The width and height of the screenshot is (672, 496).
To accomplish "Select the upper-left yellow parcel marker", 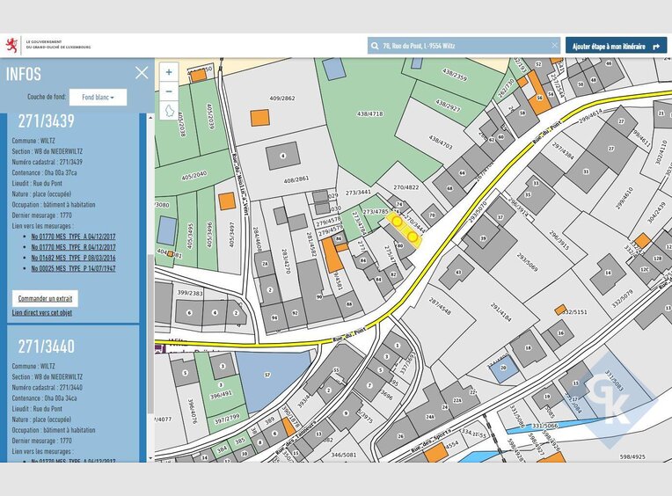I will [397, 222].
